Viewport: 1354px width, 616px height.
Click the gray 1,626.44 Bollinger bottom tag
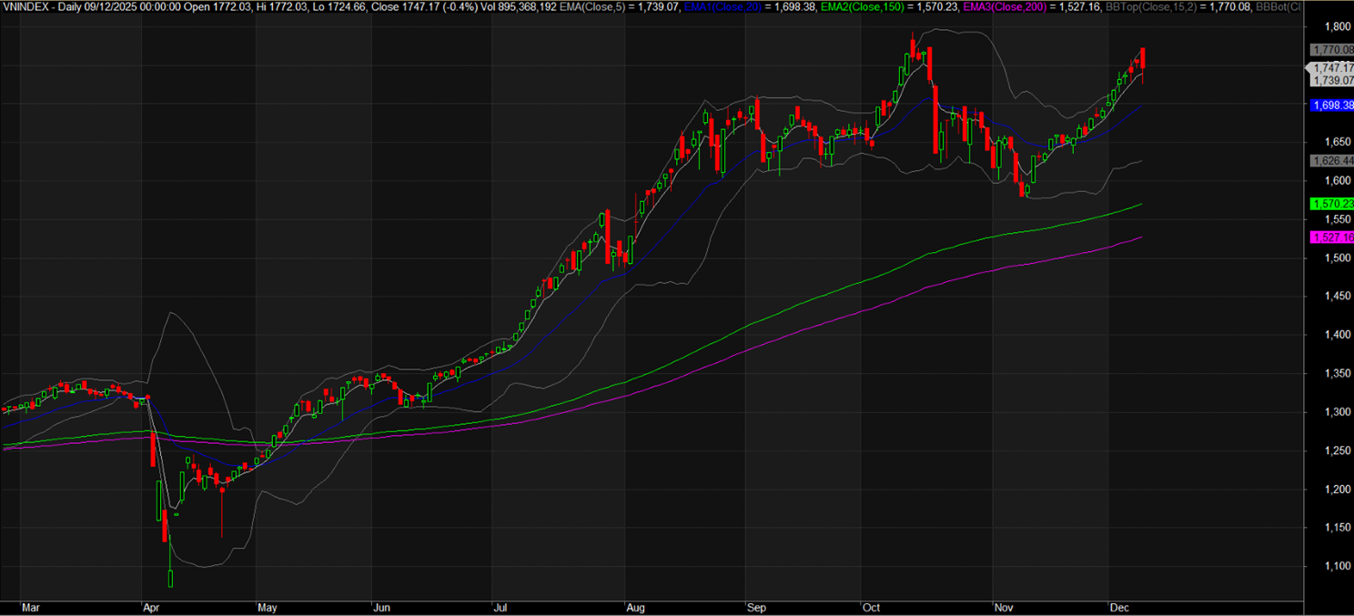(1330, 161)
